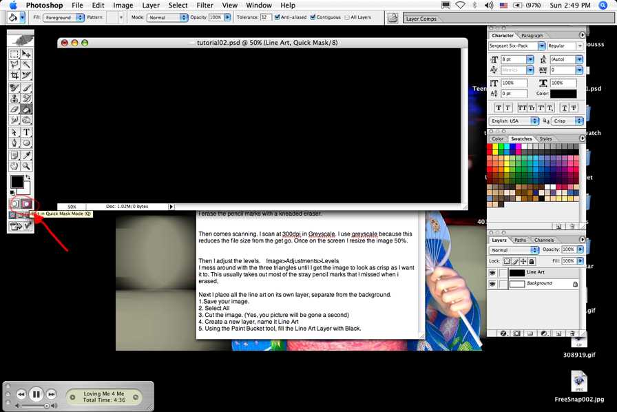Select the Crop tool

pos(14,75)
